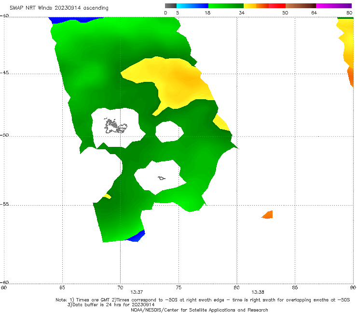Click the isolated orange patch near 83E
The image size is (357, 313).
point(268,215)
